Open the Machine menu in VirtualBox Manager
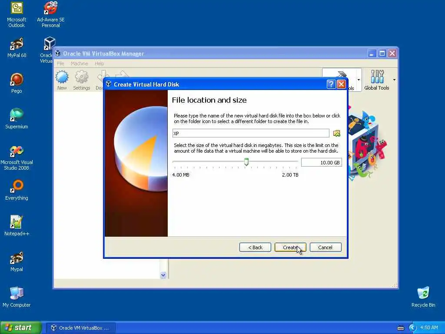This screenshot has width=445, height=334. pyautogui.click(x=79, y=63)
